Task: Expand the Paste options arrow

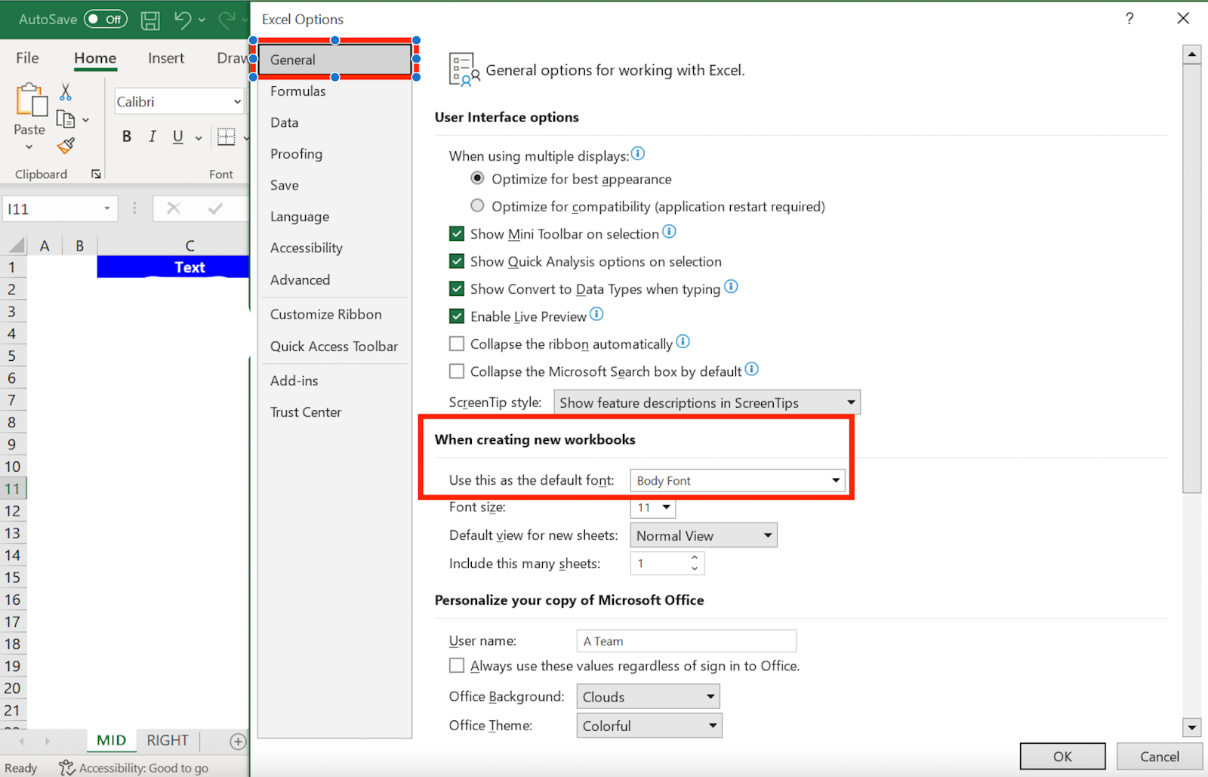Action: pyautogui.click(x=29, y=147)
